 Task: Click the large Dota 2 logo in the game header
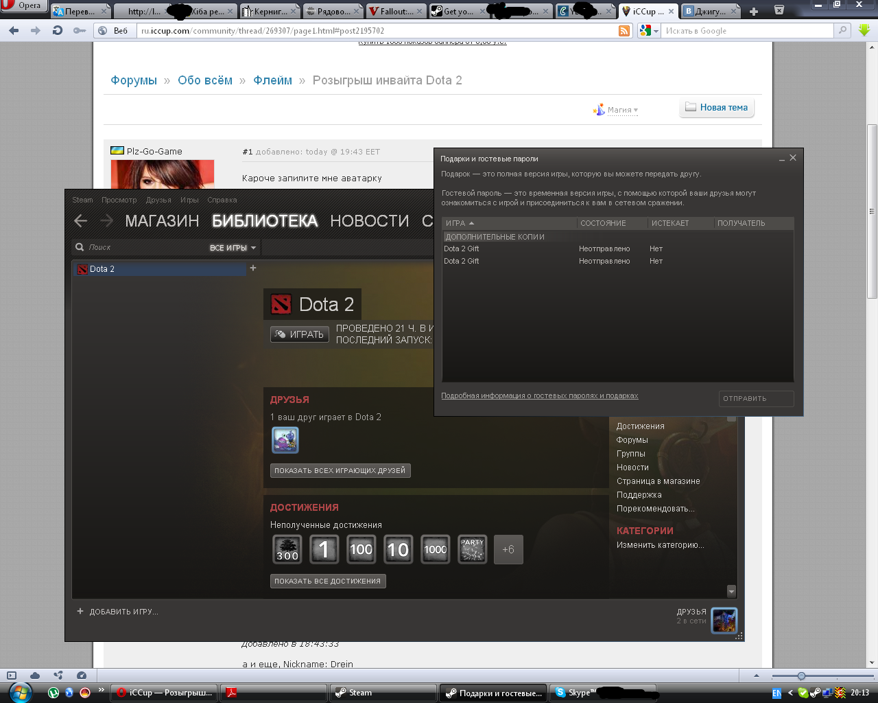coord(281,304)
